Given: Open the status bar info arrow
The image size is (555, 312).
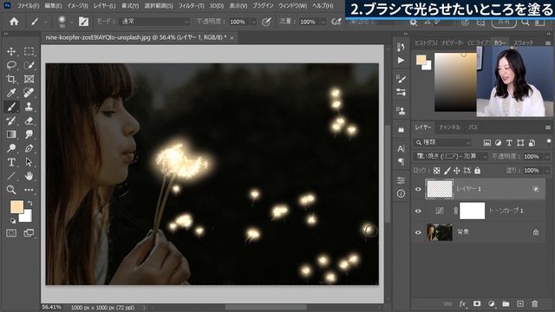Looking at the screenshot, I should (145, 308).
